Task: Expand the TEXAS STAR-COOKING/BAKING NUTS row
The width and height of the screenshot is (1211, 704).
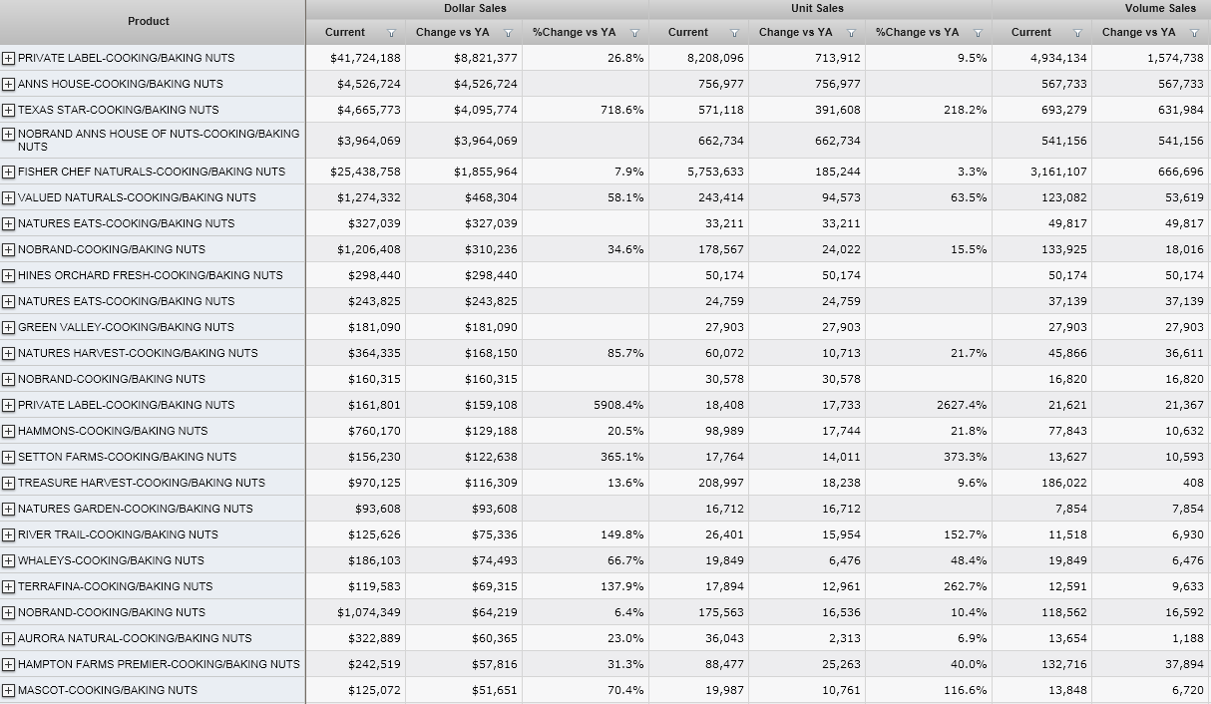Action: click(x=9, y=110)
